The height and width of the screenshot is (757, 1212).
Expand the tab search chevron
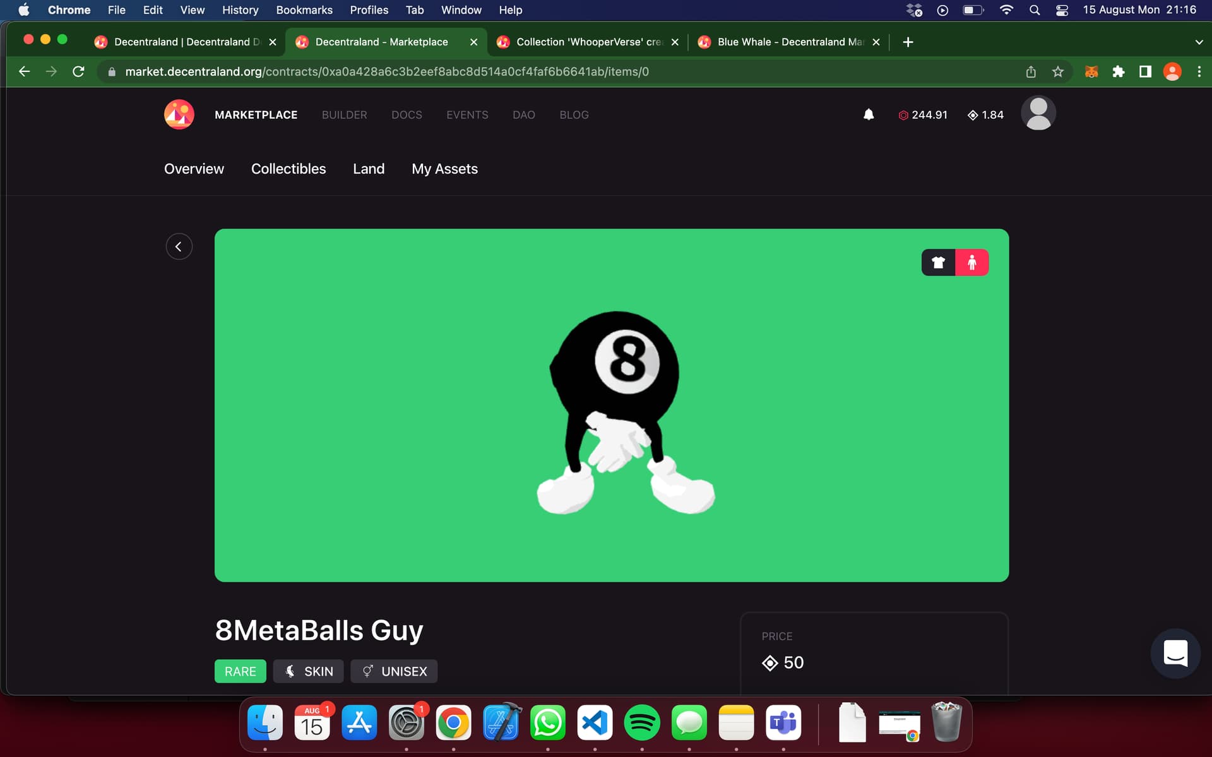(1199, 42)
